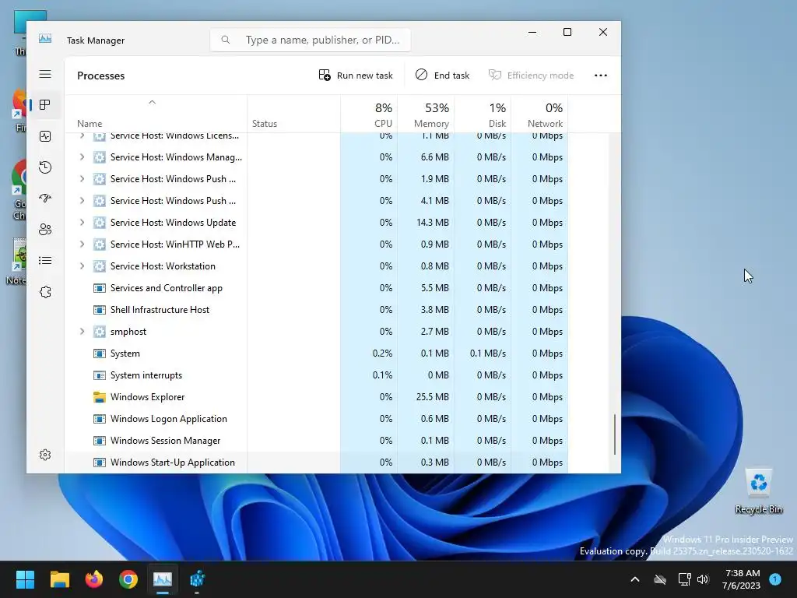Screen dimensions: 797x598
Task: Click Run new task button
Action: pos(355,76)
